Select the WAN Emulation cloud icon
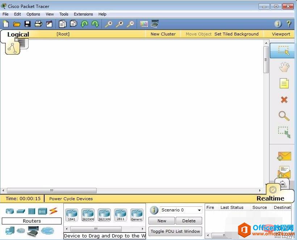Image resolution: width=297 pixels, height=240 pixels. tap(21, 231)
